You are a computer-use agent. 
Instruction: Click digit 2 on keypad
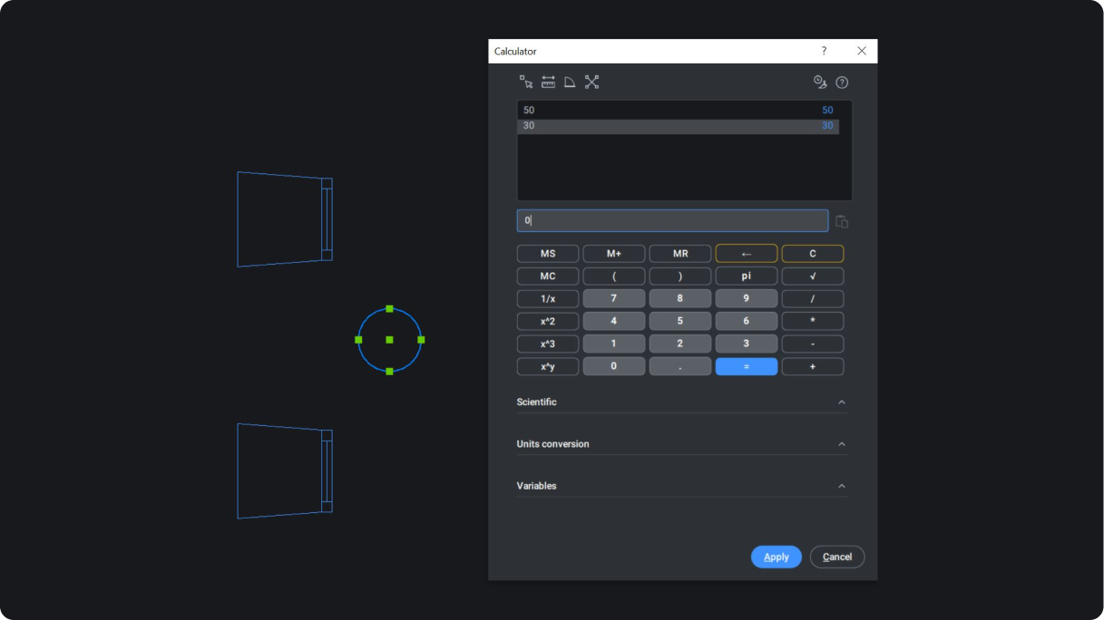(x=680, y=344)
